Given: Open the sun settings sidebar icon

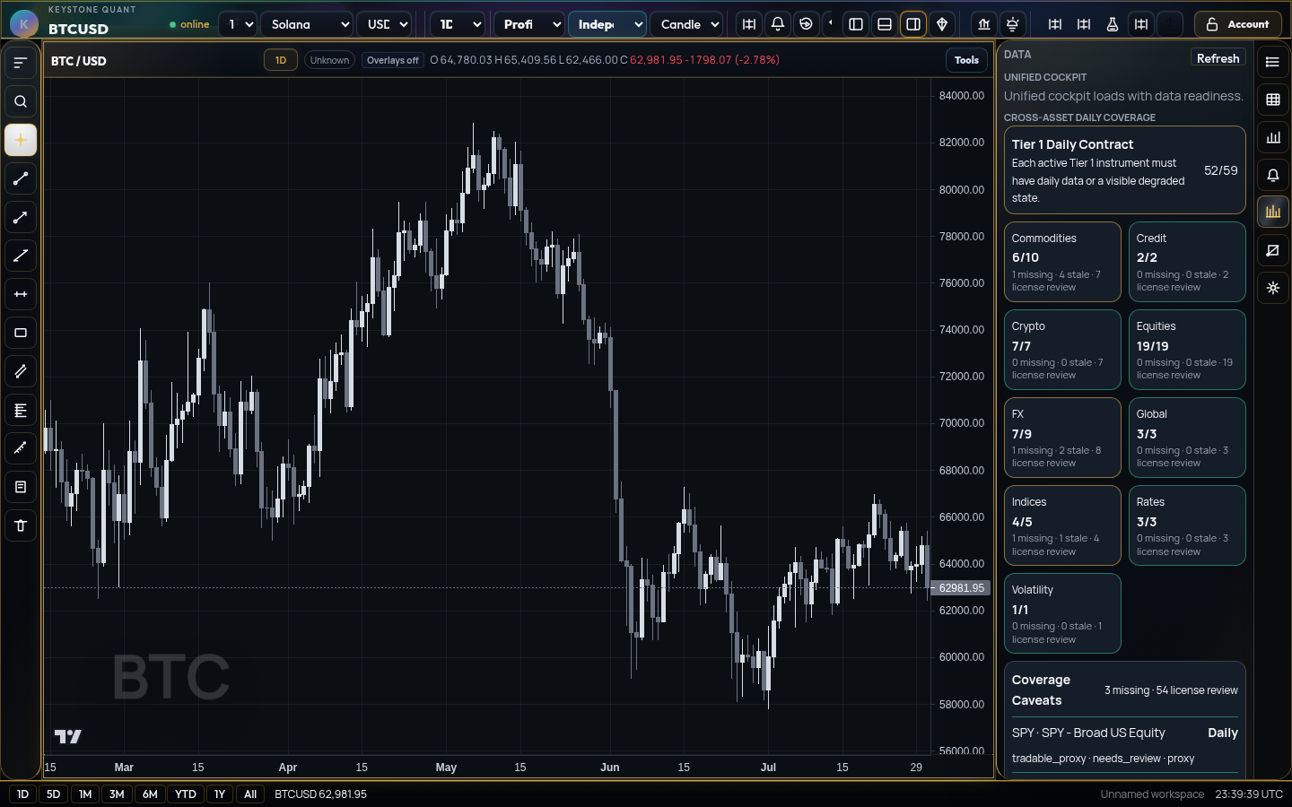Looking at the screenshot, I should click(1272, 288).
